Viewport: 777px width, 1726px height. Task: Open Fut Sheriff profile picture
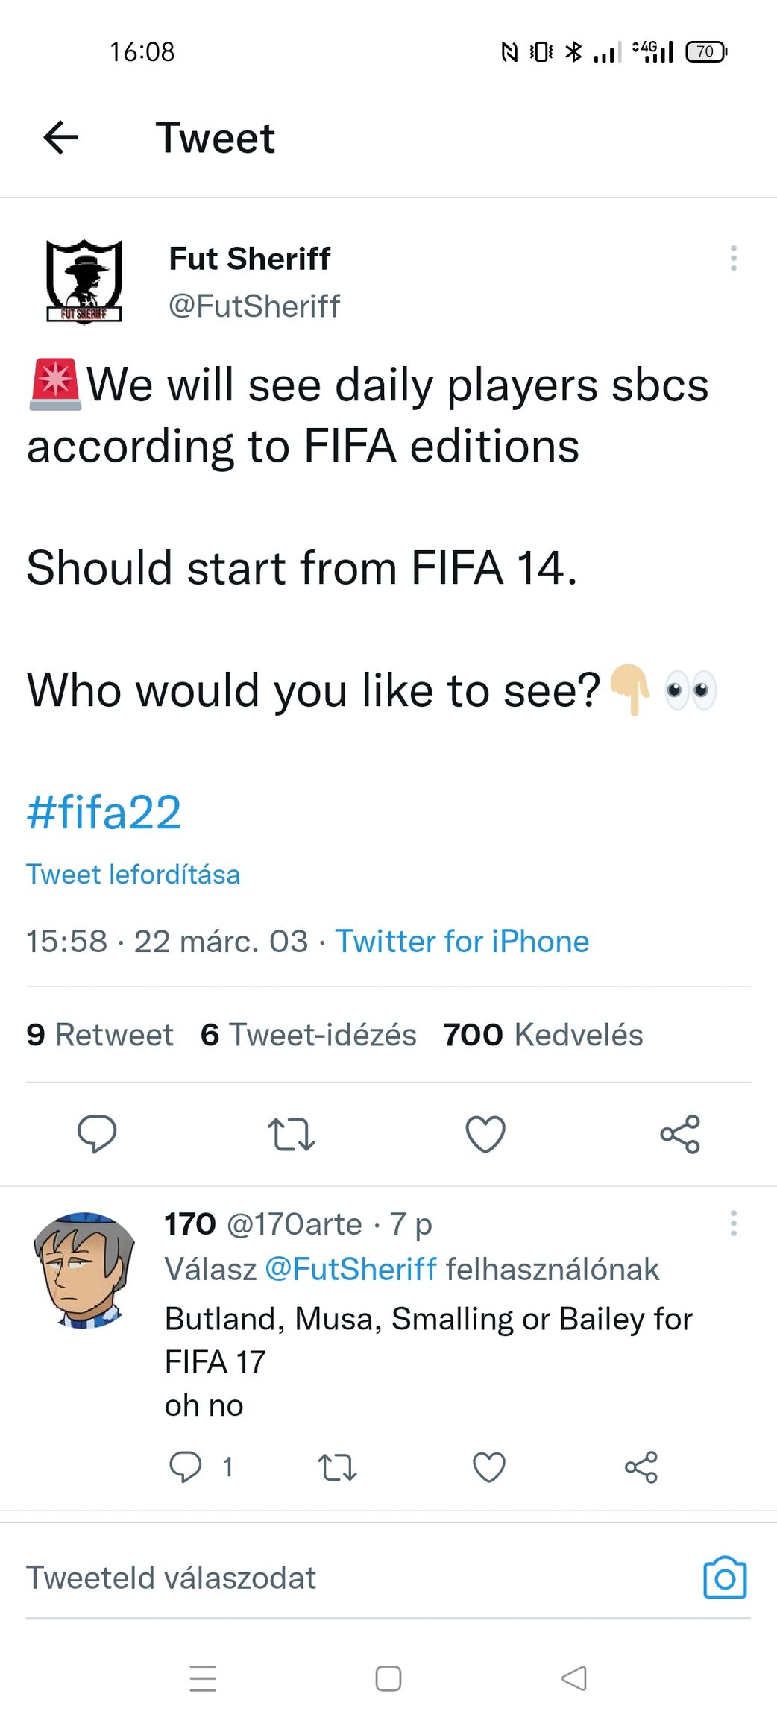coord(84,281)
